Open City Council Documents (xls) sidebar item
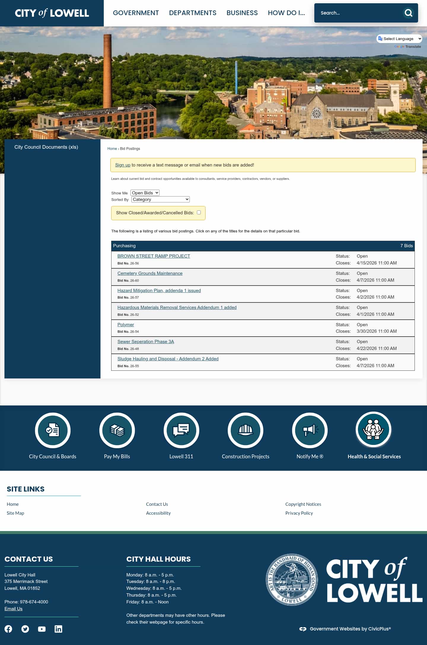 pyautogui.click(x=46, y=147)
